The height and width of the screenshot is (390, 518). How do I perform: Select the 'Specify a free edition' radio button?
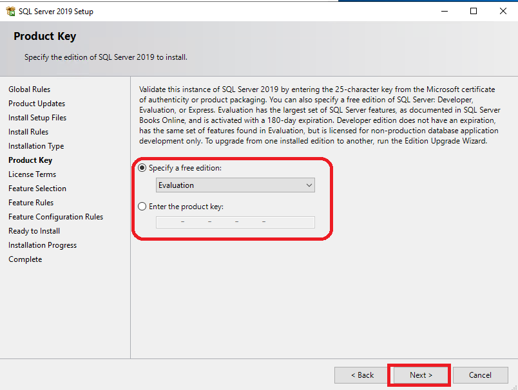point(142,168)
